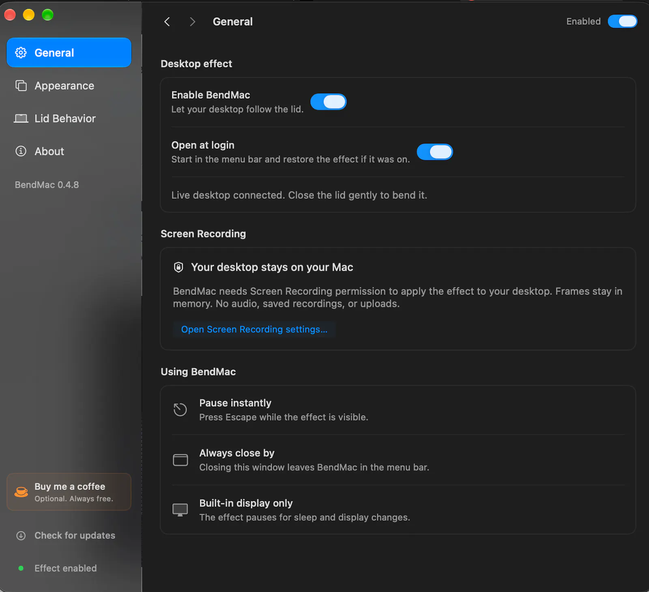Click the Check for updates download icon
The width and height of the screenshot is (649, 592).
21,536
